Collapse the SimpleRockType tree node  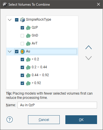point(10,20)
